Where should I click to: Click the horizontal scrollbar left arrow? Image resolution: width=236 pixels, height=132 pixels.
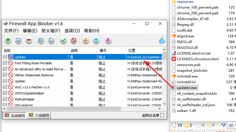(x=4, y=109)
